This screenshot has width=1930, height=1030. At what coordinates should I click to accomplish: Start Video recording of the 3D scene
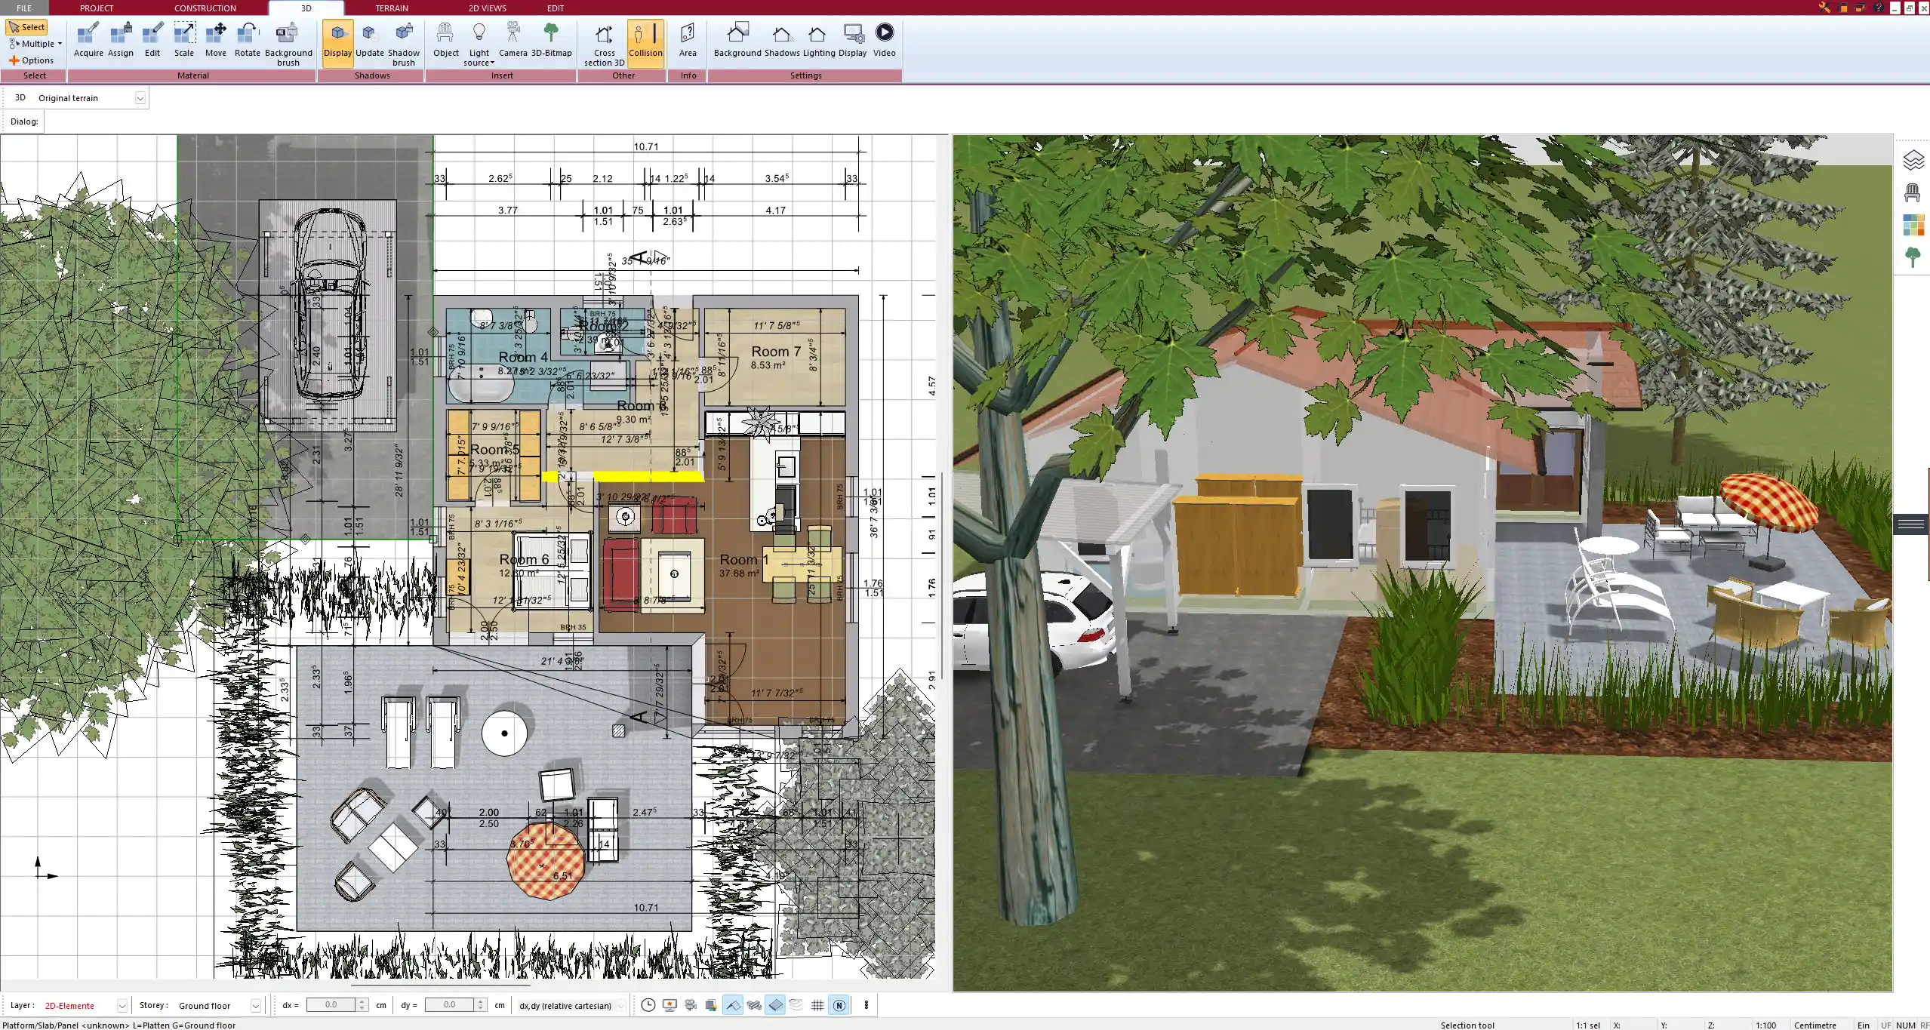pos(883,38)
